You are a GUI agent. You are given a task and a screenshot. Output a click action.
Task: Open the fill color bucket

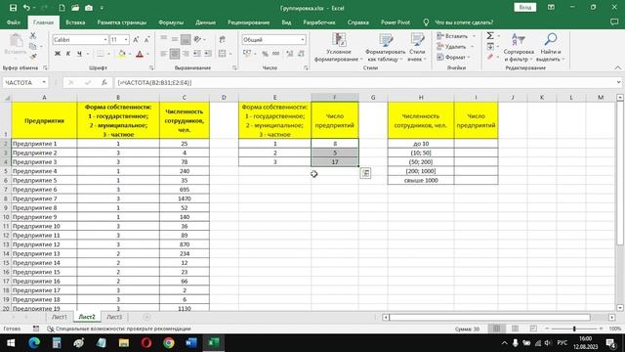121,54
